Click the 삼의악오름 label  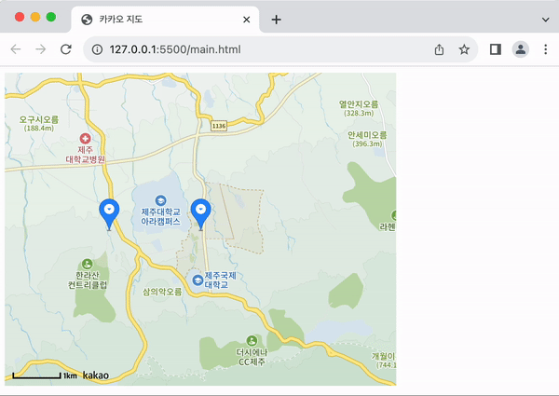coord(162,292)
